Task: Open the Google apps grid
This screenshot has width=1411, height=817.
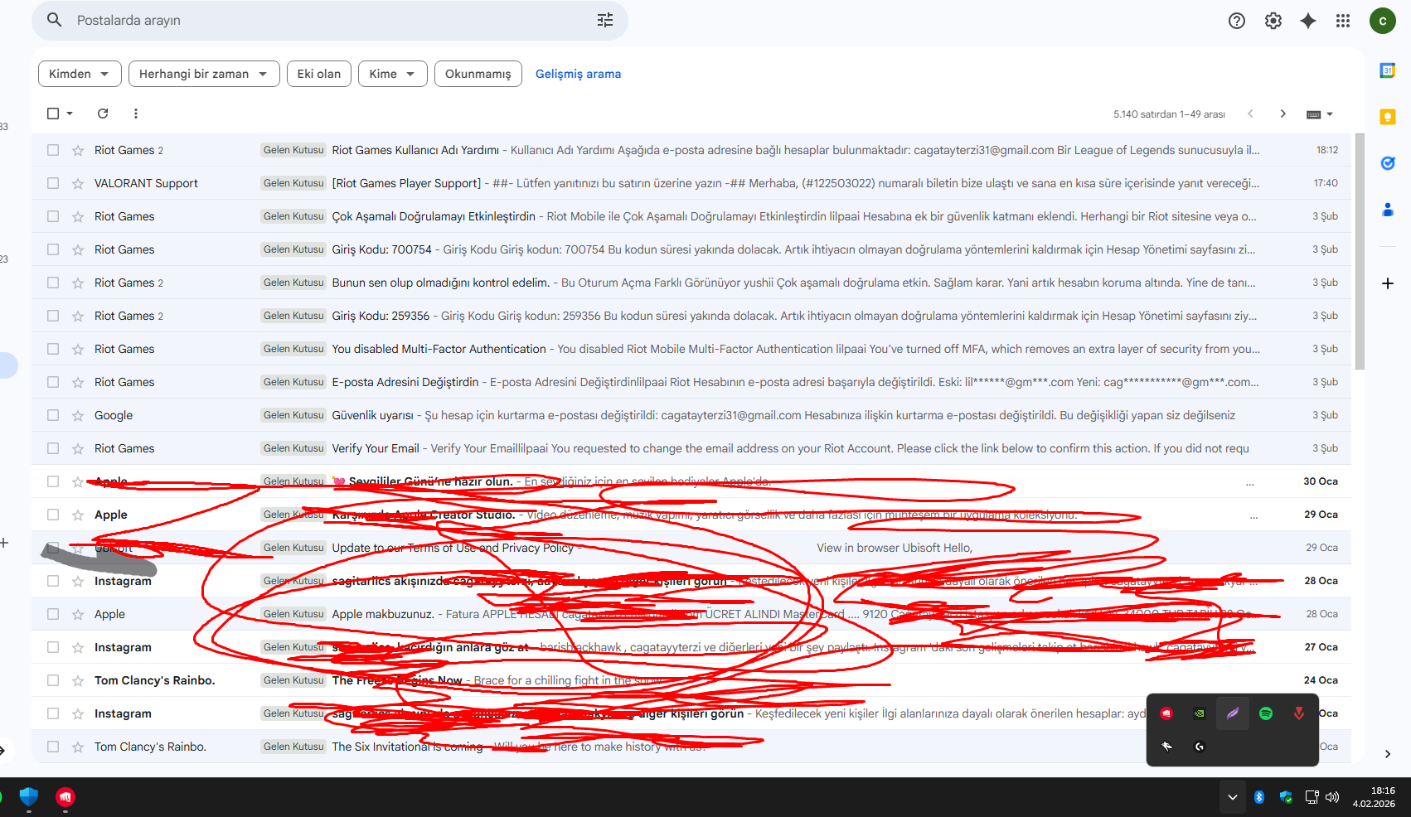Action: pyautogui.click(x=1343, y=21)
